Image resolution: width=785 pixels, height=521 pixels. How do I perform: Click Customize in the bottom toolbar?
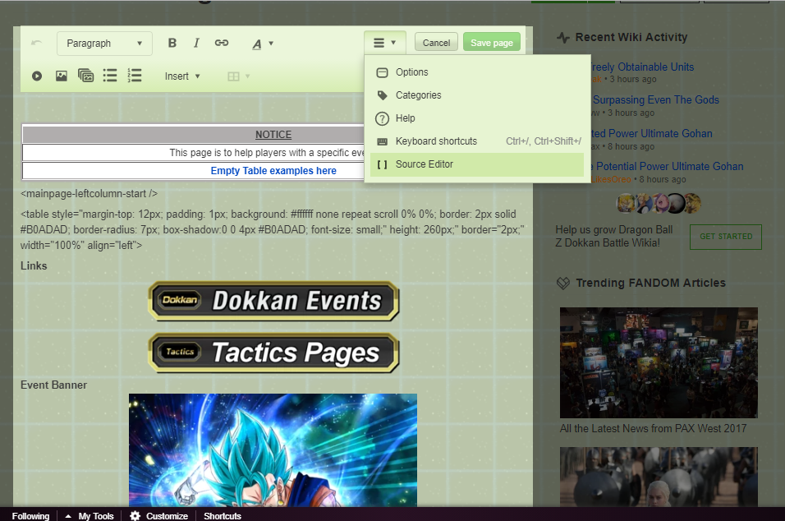click(x=159, y=516)
